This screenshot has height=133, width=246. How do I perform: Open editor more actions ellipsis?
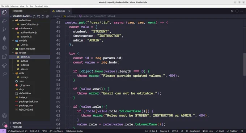point(242,11)
